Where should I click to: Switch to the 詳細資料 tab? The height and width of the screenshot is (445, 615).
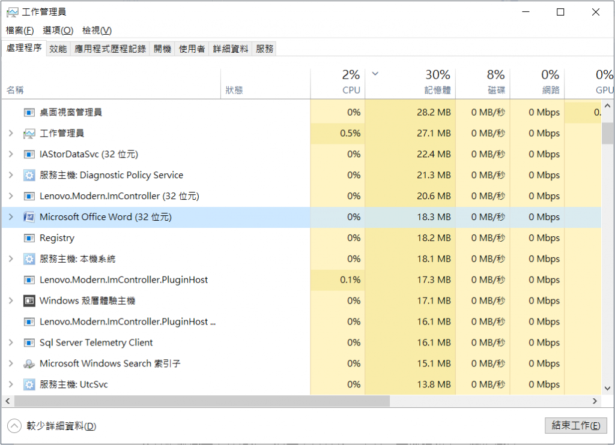(231, 49)
